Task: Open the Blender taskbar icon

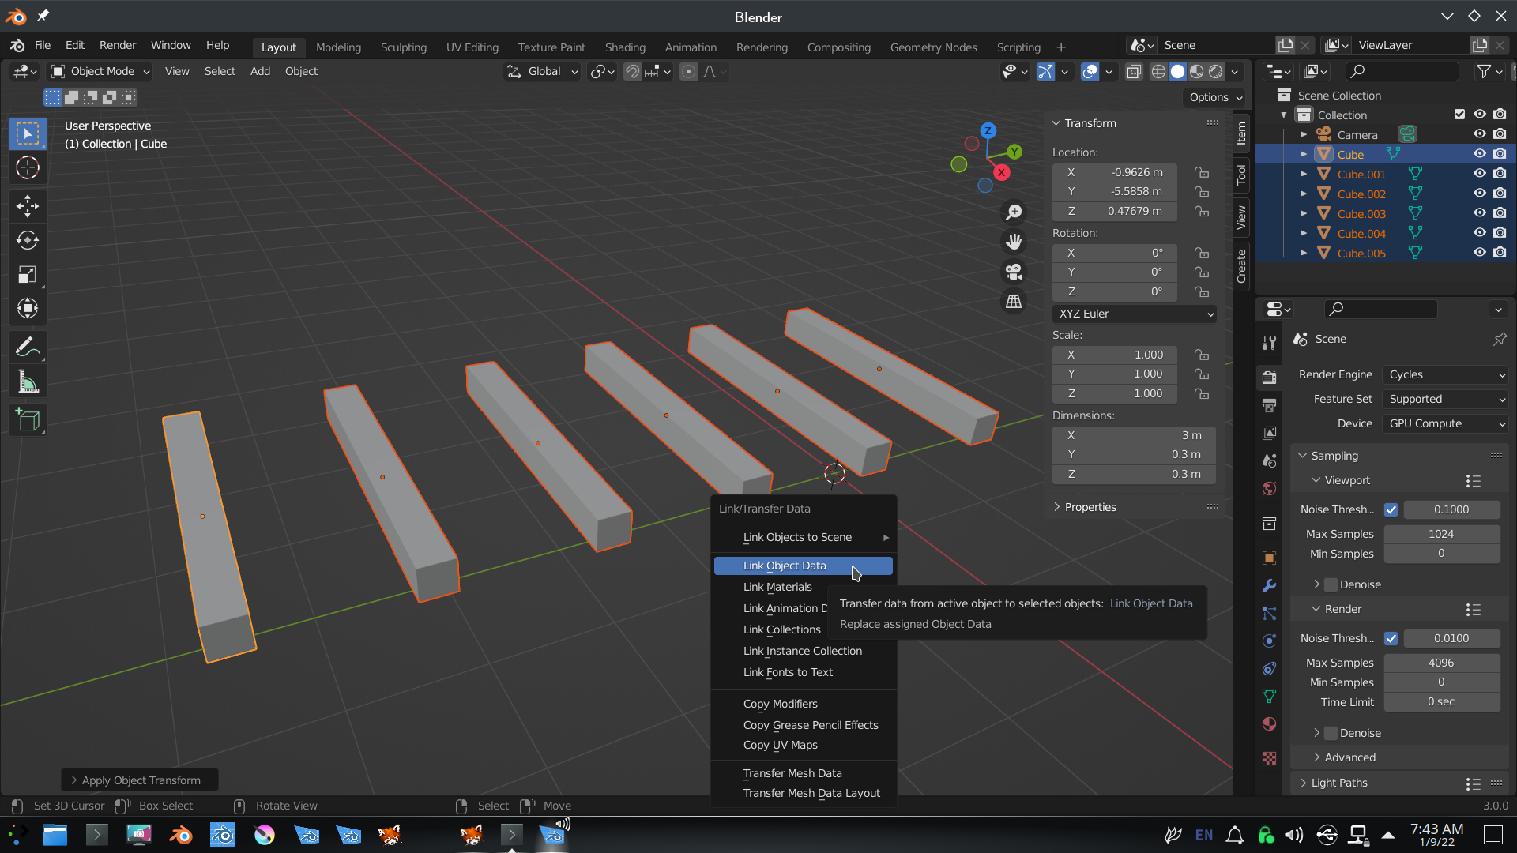Action: pos(181,835)
